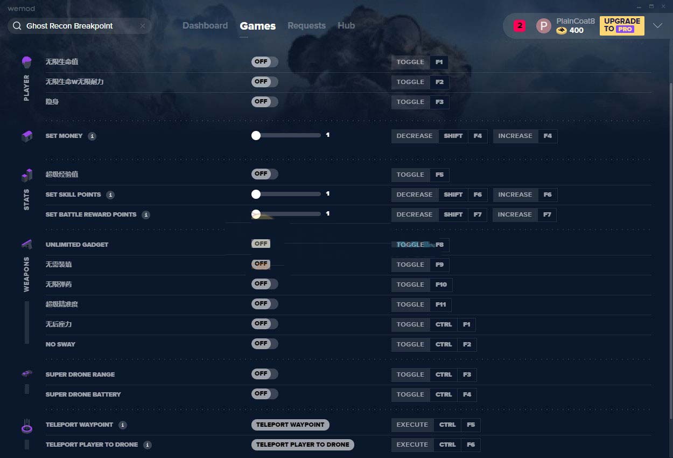Image resolution: width=673 pixels, height=458 pixels.
Task: Click the drone category icon
Action: click(26, 373)
